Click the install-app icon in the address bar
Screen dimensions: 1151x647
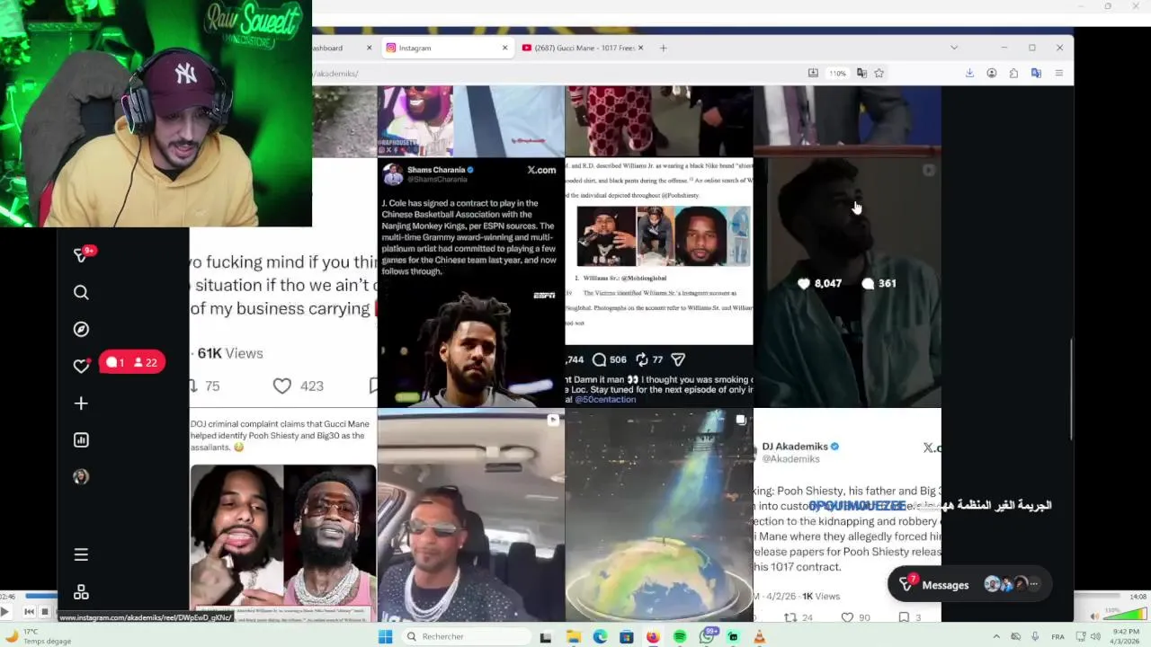(813, 73)
